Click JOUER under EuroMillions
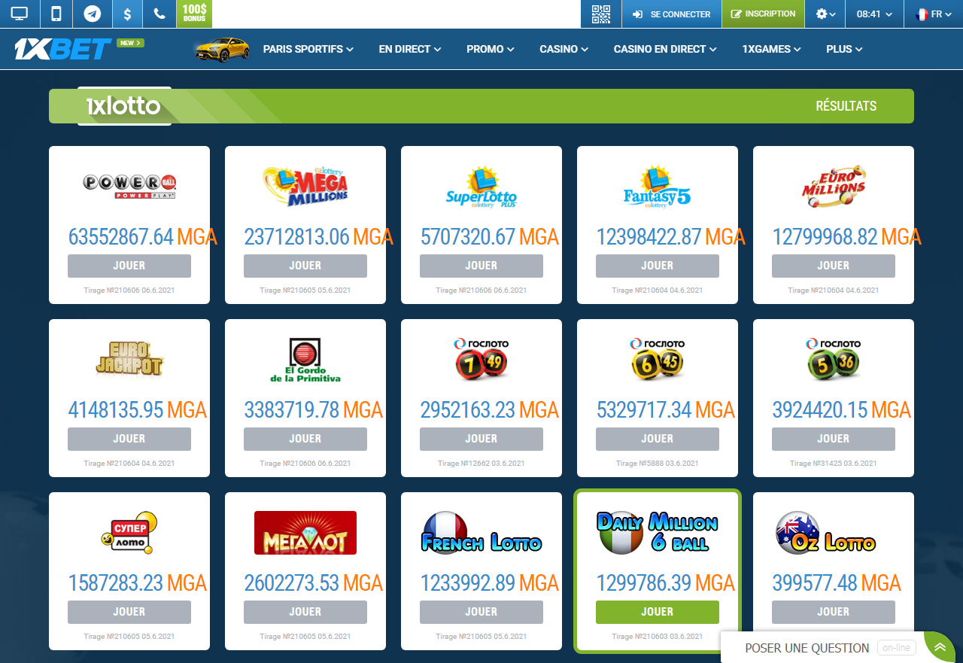The image size is (963, 663). pyautogui.click(x=834, y=266)
